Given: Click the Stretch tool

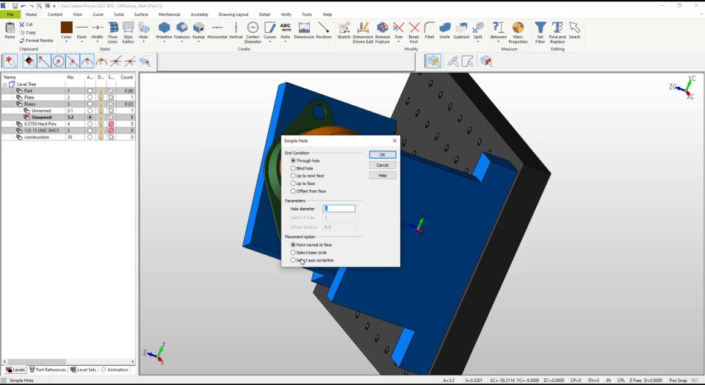Looking at the screenshot, I should (x=344, y=30).
